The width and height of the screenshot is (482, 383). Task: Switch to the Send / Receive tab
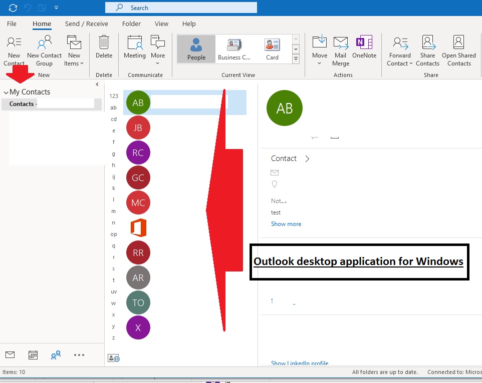click(x=86, y=23)
